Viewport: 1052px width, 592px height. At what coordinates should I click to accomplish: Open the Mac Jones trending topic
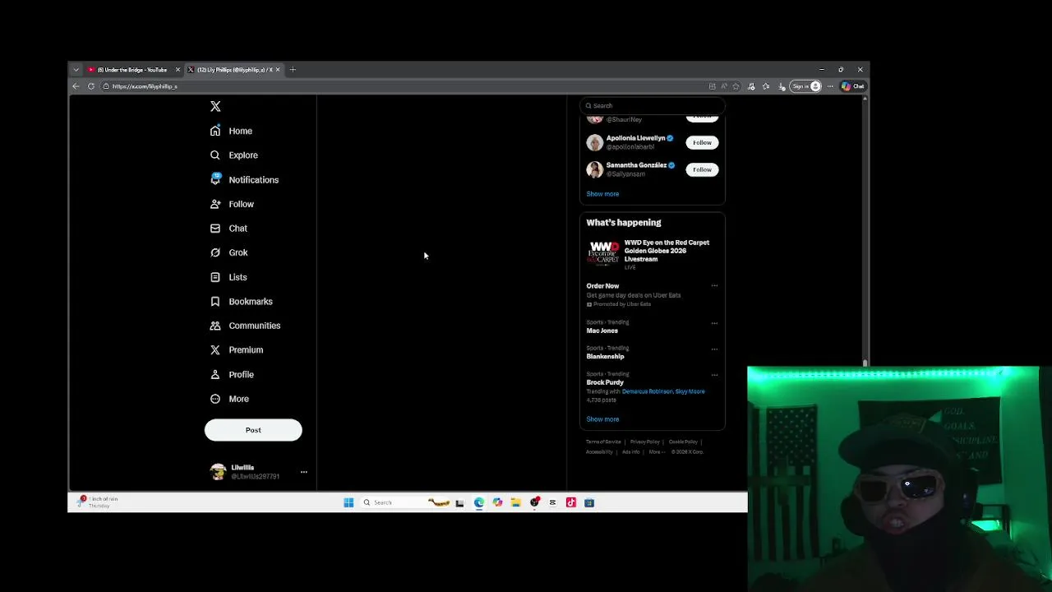[602, 331]
